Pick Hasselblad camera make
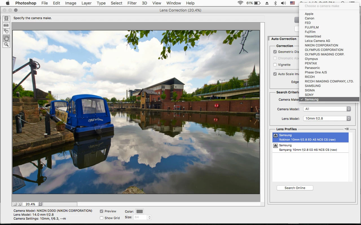 [x=329, y=36]
